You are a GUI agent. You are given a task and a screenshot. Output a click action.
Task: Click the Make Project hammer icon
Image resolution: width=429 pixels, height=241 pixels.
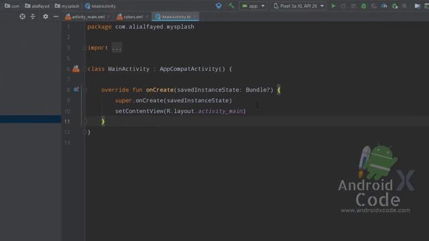[231, 5]
